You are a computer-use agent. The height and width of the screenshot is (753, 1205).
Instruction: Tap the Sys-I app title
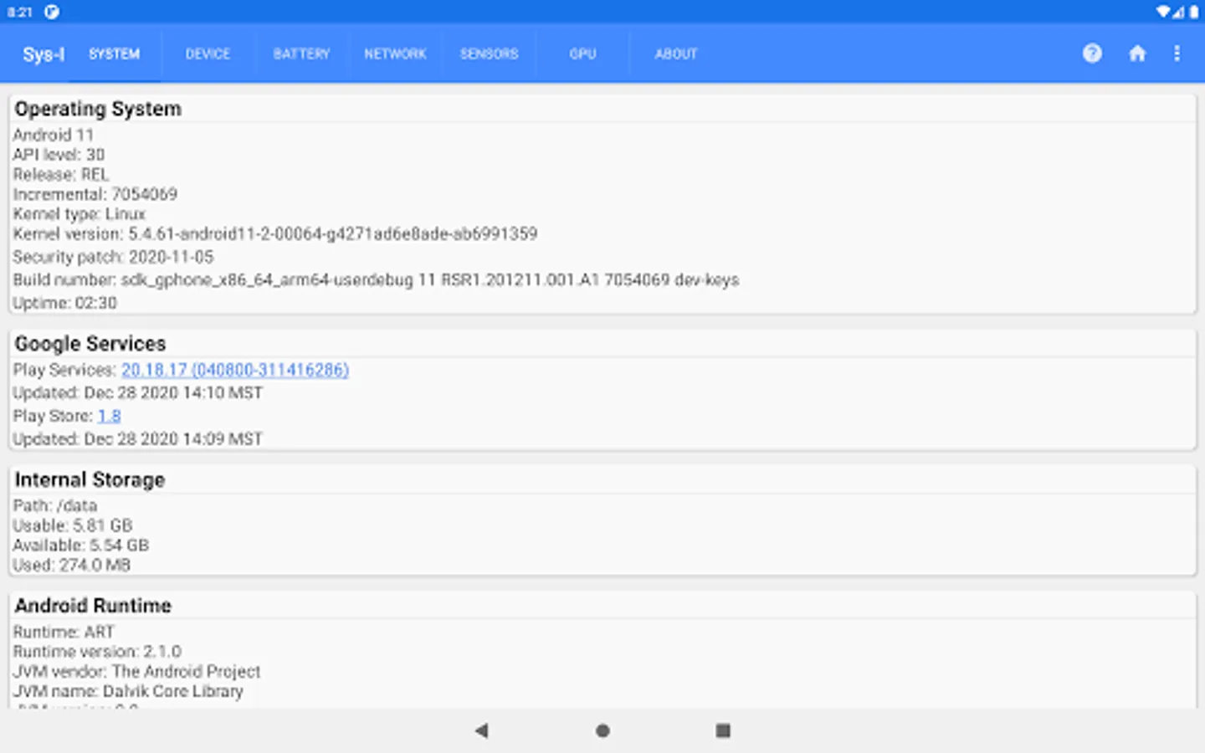click(44, 54)
